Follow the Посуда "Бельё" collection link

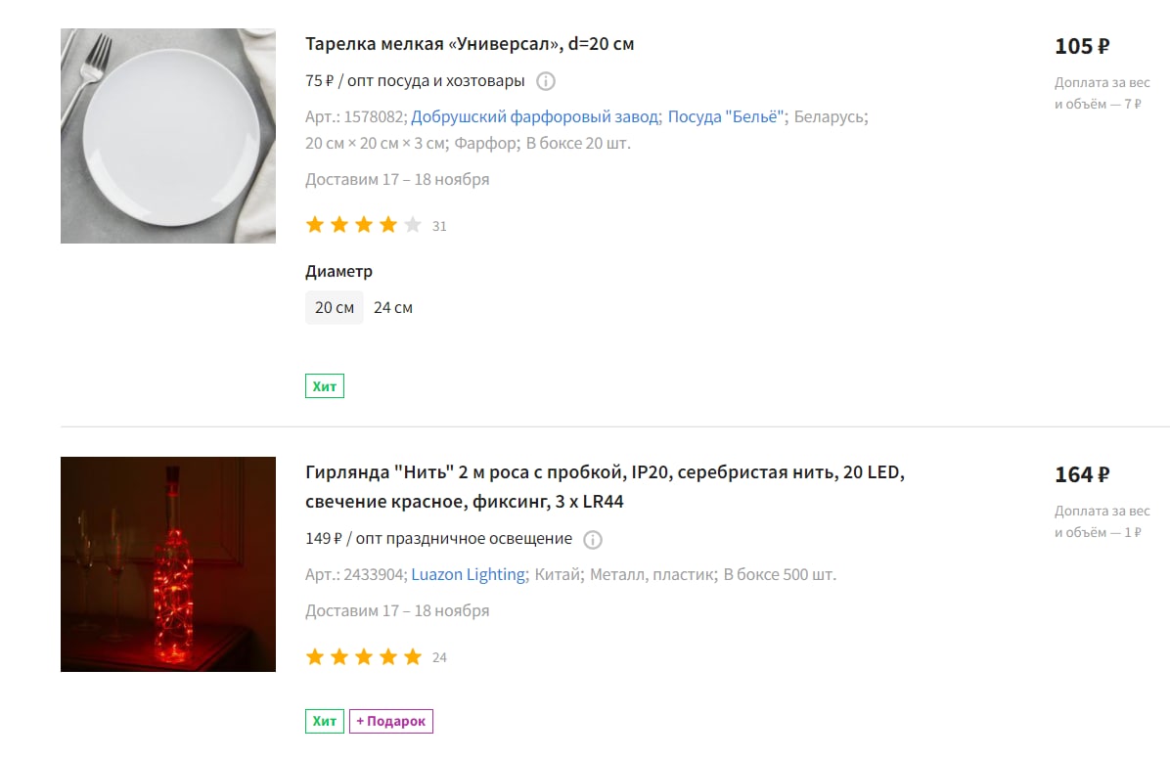(x=725, y=116)
